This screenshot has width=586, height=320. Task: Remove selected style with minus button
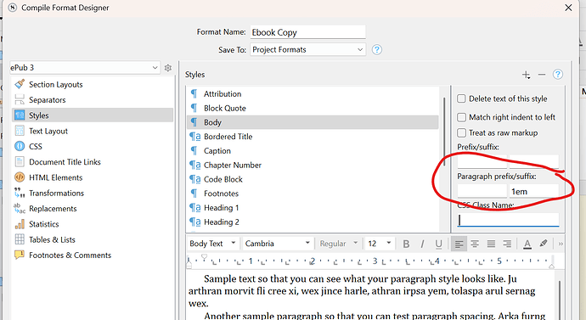coord(542,75)
